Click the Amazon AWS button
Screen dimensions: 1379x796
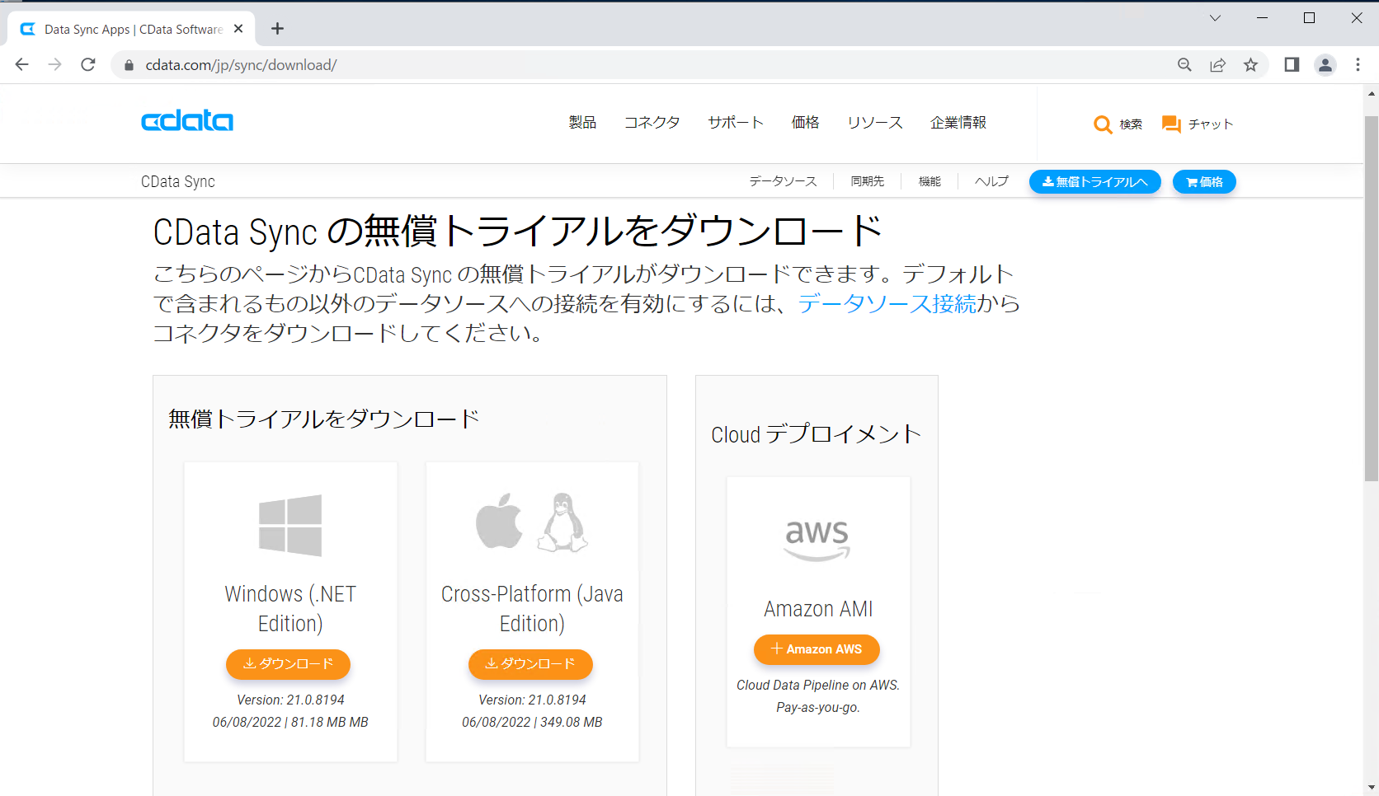(817, 649)
